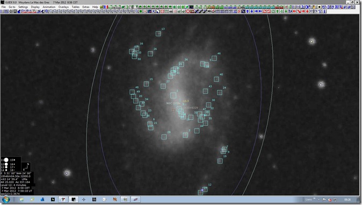Click the 'Alt 25.020 Az 337.184' legend text

pos(15,182)
